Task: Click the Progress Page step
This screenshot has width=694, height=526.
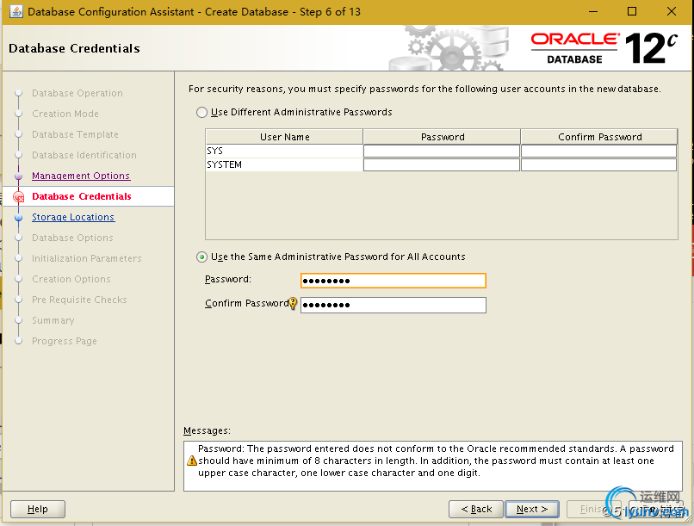Action: coord(65,341)
